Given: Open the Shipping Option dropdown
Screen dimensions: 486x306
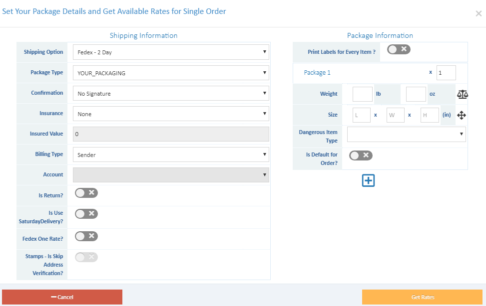Looking at the screenshot, I should coord(171,51).
